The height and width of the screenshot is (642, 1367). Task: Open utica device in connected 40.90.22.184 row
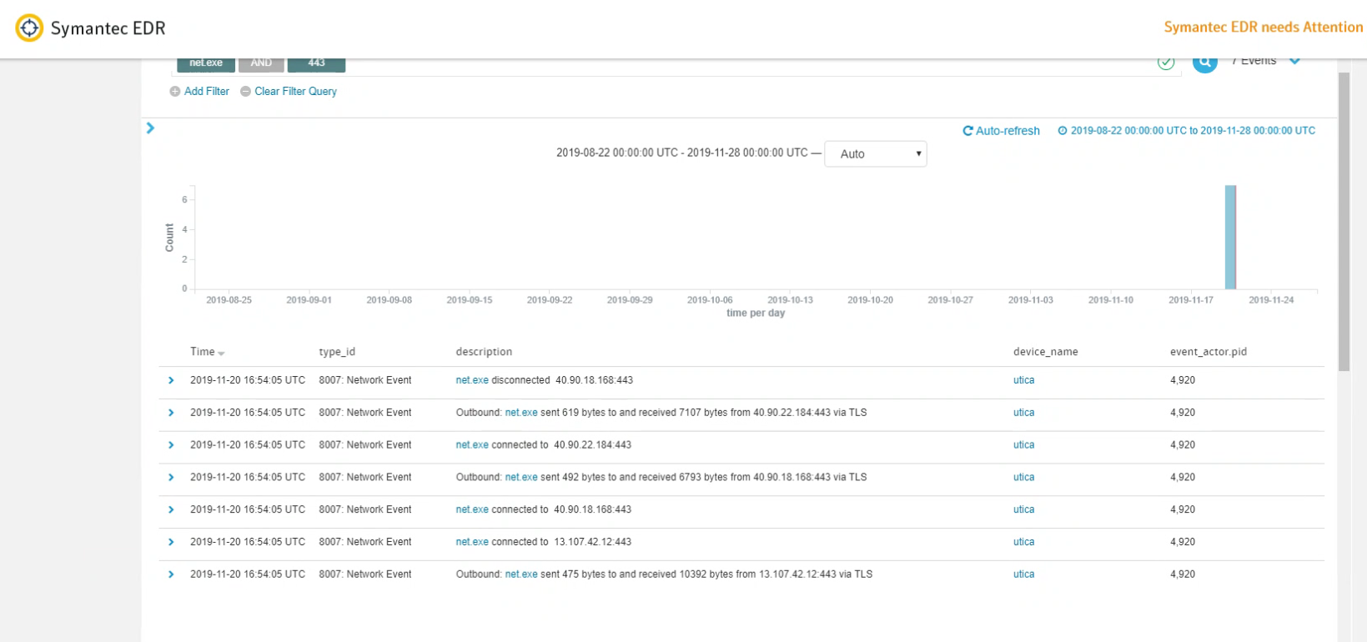(x=1023, y=445)
